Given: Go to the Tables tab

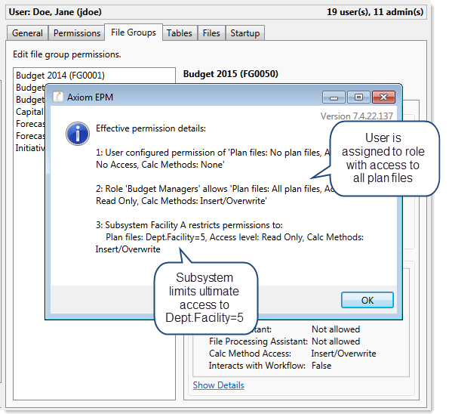Looking at the screenshot, I should pyautogui.click(x=180, y=33).
